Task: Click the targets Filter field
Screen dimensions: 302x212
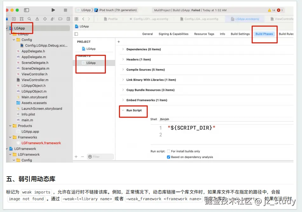Action: click(x=100, y=157)
